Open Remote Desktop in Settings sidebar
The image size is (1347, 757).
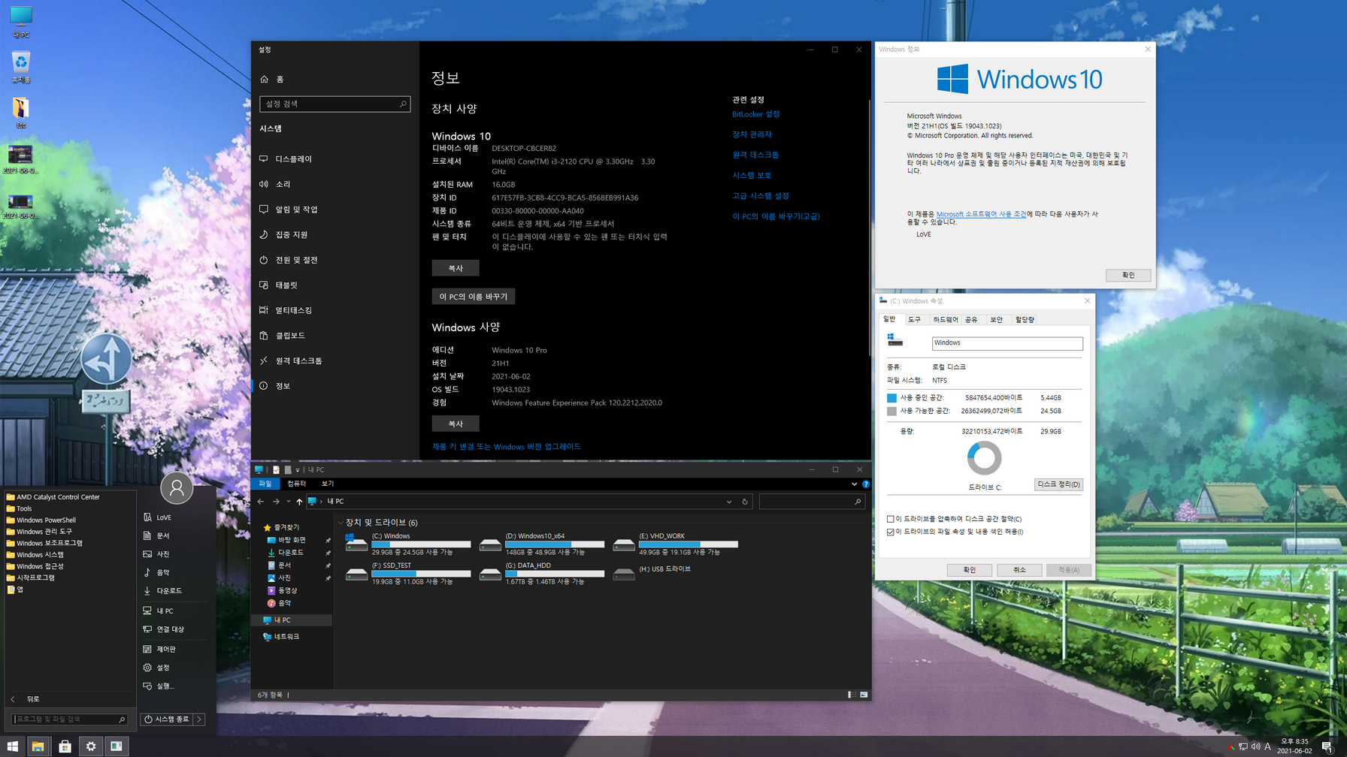coord(334,360)
